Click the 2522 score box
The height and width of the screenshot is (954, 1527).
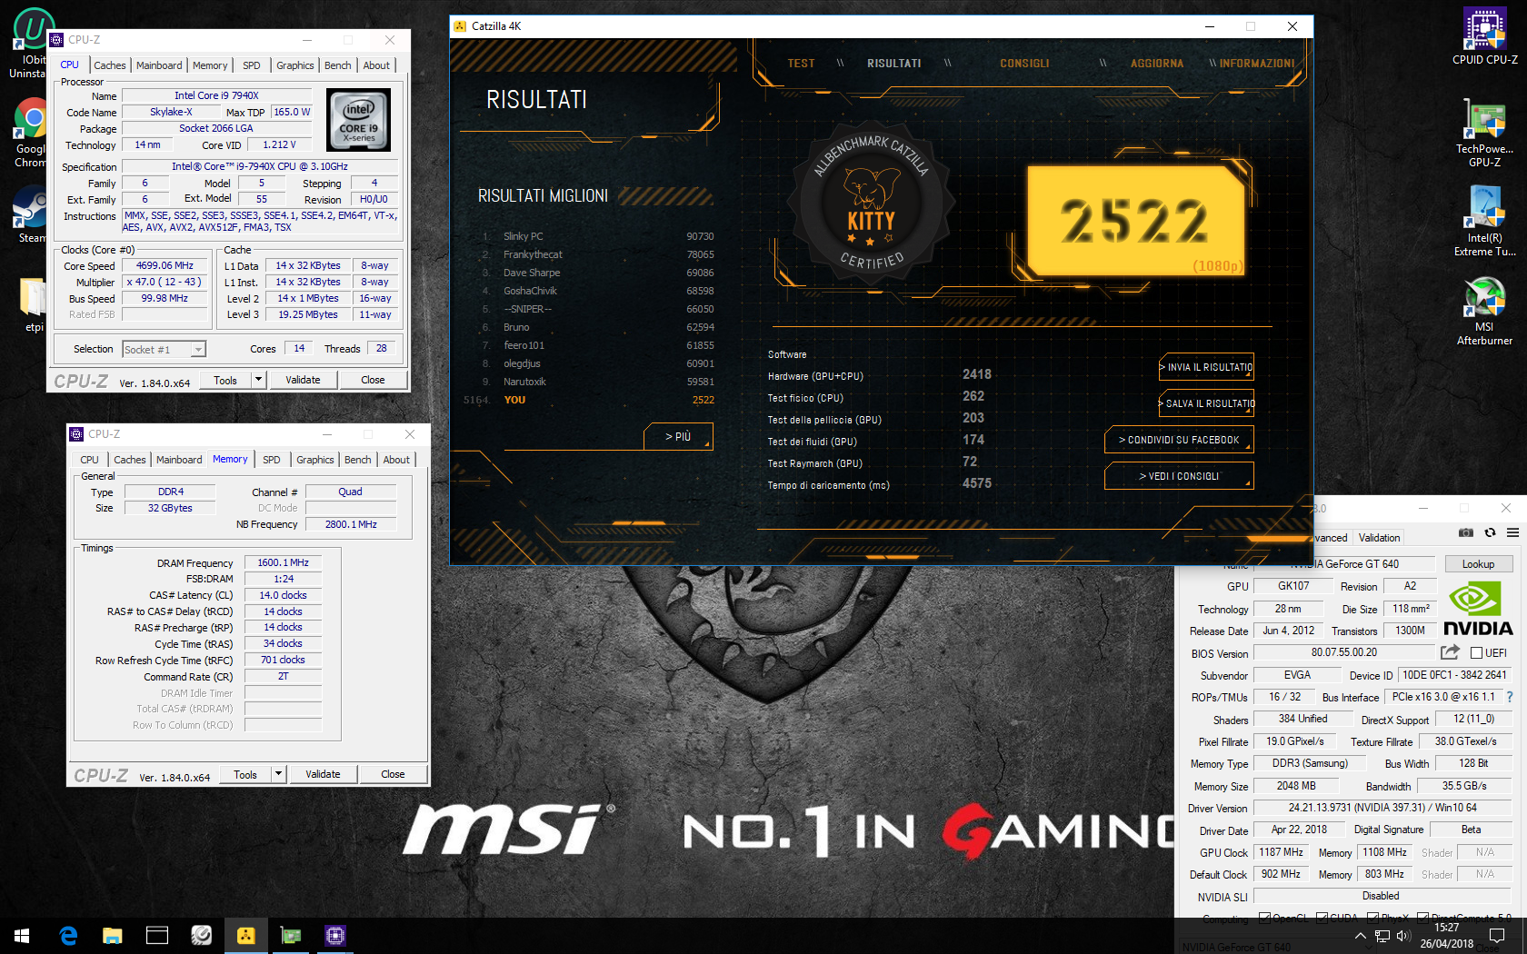pyautogui.click(x=1136, y=220)
